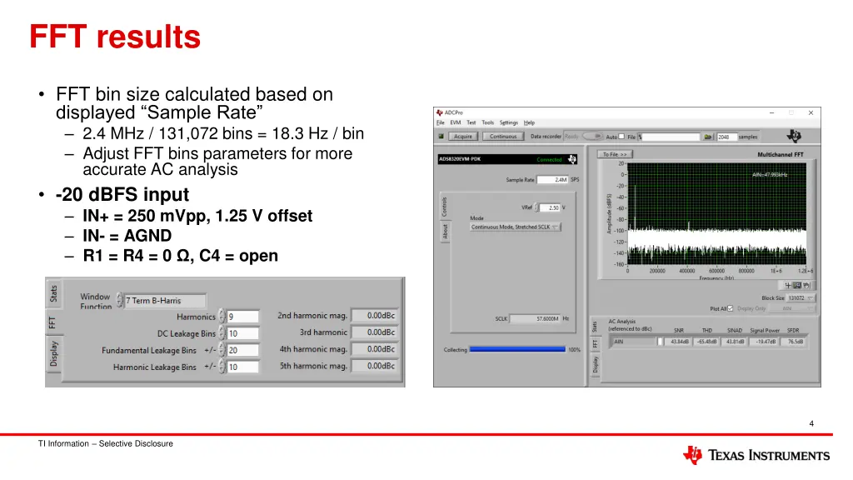
Task: Open the EVM menu
Action: (x=455, y=122)
